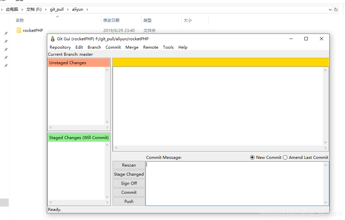Minimize the Git Gui window
Image resolution: width=345 pixels, height=220 pixels.
(x=291, y=39)
